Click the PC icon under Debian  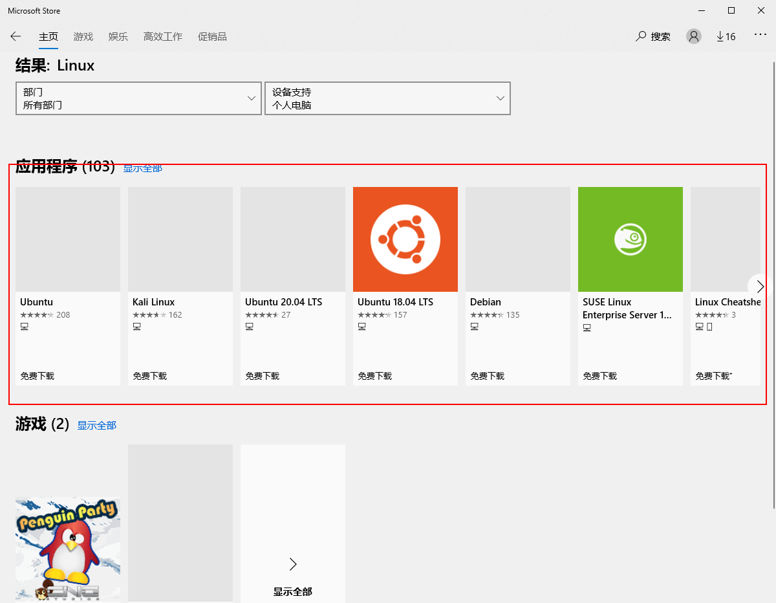coord(475,327)
